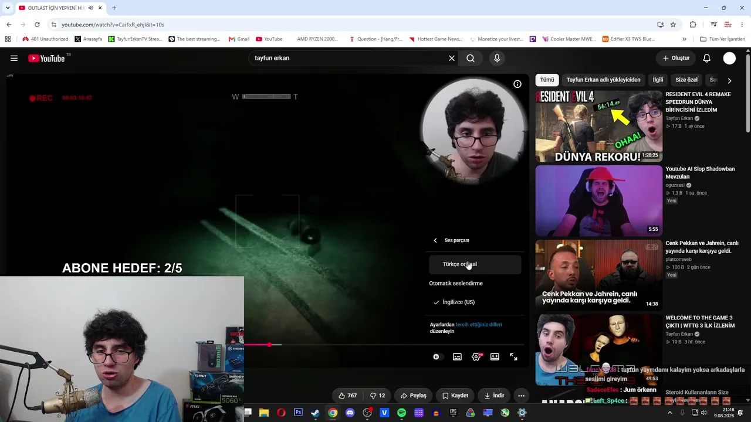Viewport: 751px width, 422px height.
Task: Go back from the Ses parçası menu
Action: coord(435,240)
